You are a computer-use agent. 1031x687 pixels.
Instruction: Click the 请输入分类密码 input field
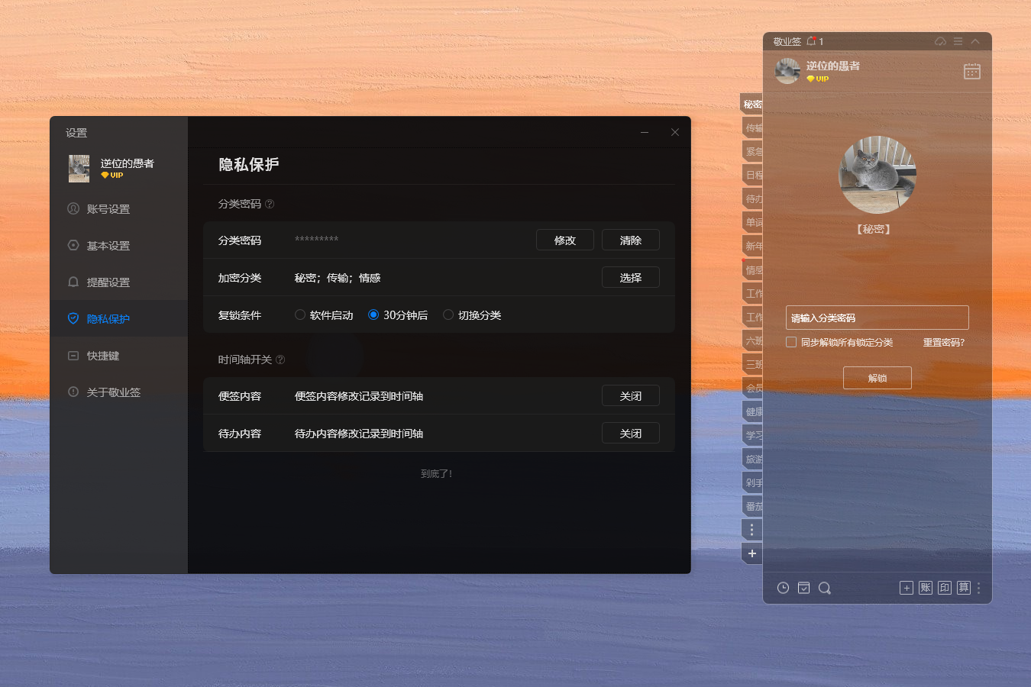877,318
